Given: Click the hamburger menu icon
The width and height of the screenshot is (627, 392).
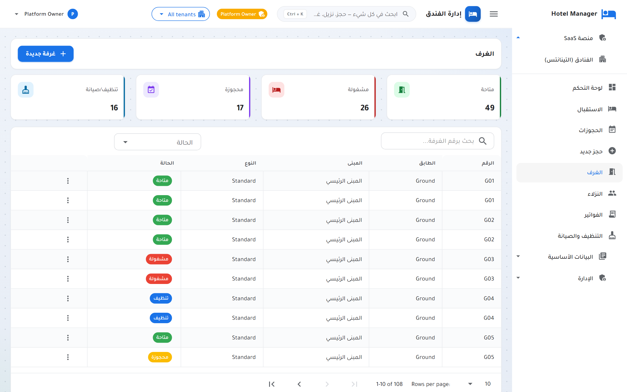Looking at the screenshot, I should [493, 14].
